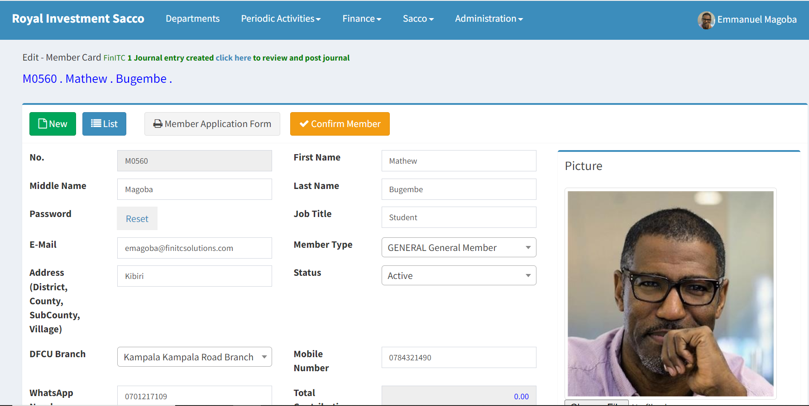Click the Reset password button
The width and height of the screenshot is (809, 406).
pyautogui.click(x=137, y=218)
